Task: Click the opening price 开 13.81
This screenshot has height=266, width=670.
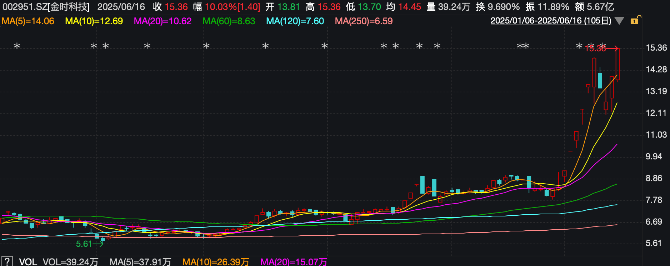Action: tap(282, 7)
